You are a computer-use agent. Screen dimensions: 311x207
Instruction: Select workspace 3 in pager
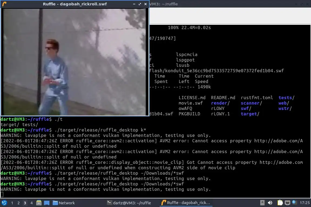tap(25, 203)
